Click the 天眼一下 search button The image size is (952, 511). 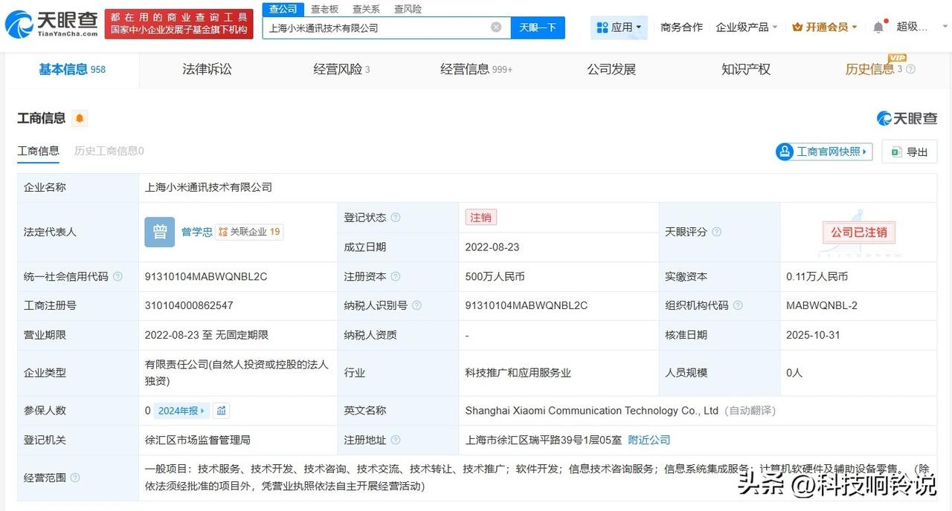[538, 27]
